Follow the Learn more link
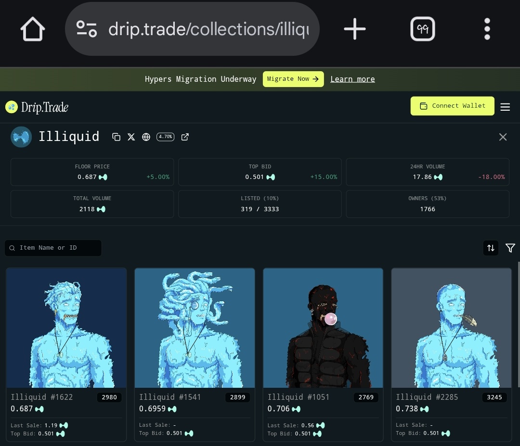 click(352, 79)
